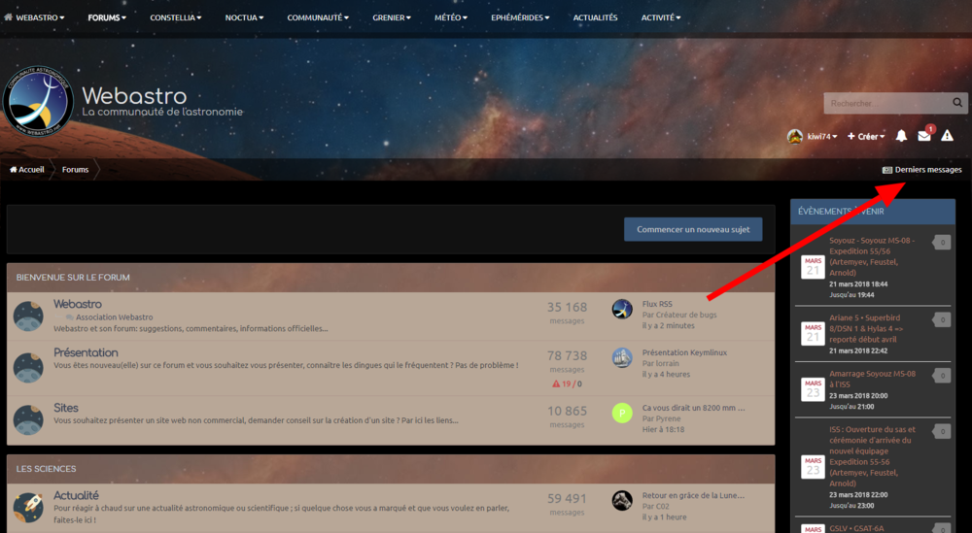
Task: Click the ISS Ouverture du sas comment badge
Action: (942, 431)
